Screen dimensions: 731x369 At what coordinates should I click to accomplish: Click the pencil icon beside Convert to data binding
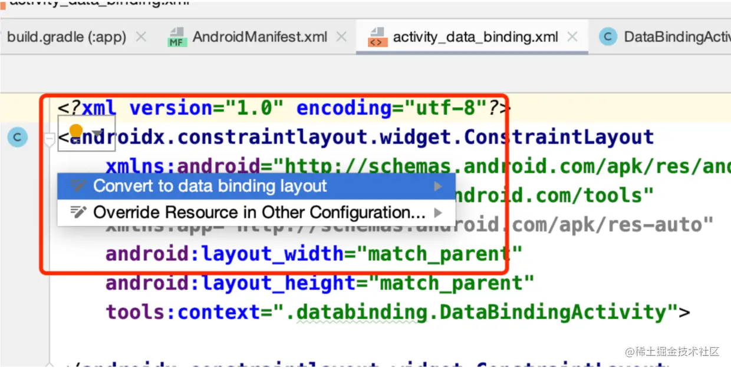tap(78, 186)
